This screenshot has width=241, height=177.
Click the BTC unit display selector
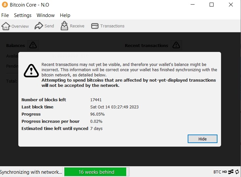point(217,172)
